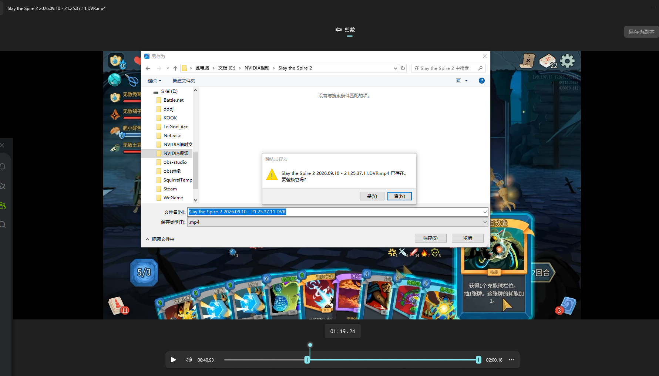Confirm replacing file with 是(Y)
Viewport: 659px width, 376px height.
click(x=372, y=196)
